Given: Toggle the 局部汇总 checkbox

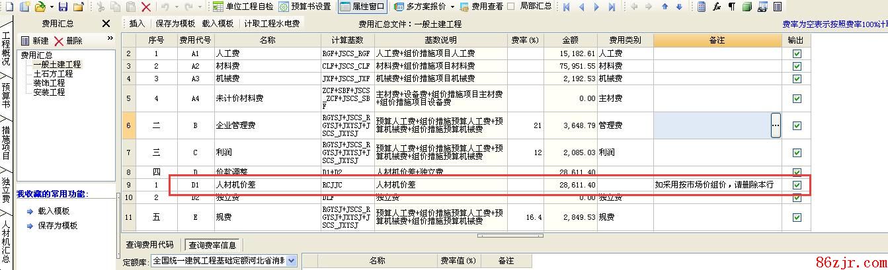Looking at the screenshot, I should click(x=510, y=7).
